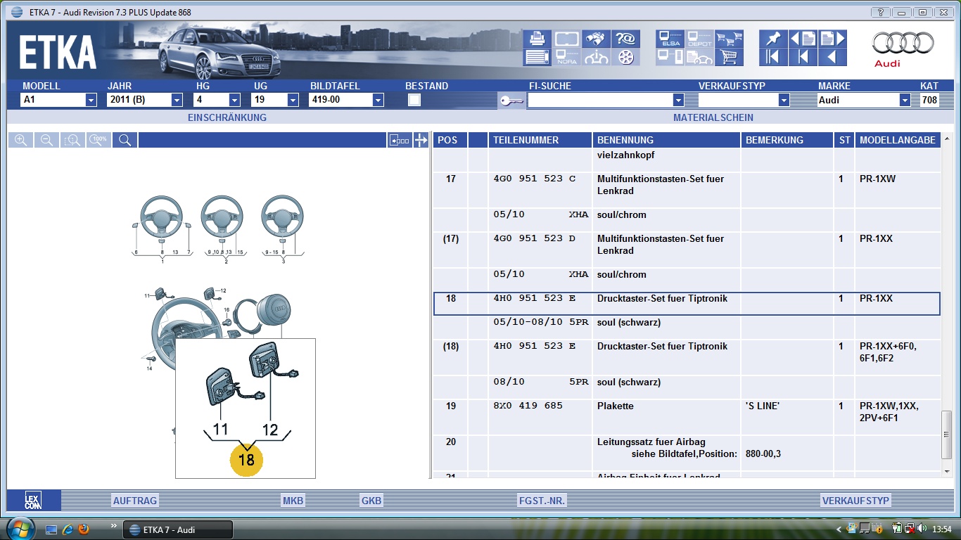Click the pushpin icon
Screen dimensions: 961x540
click(x=773, y=39)
